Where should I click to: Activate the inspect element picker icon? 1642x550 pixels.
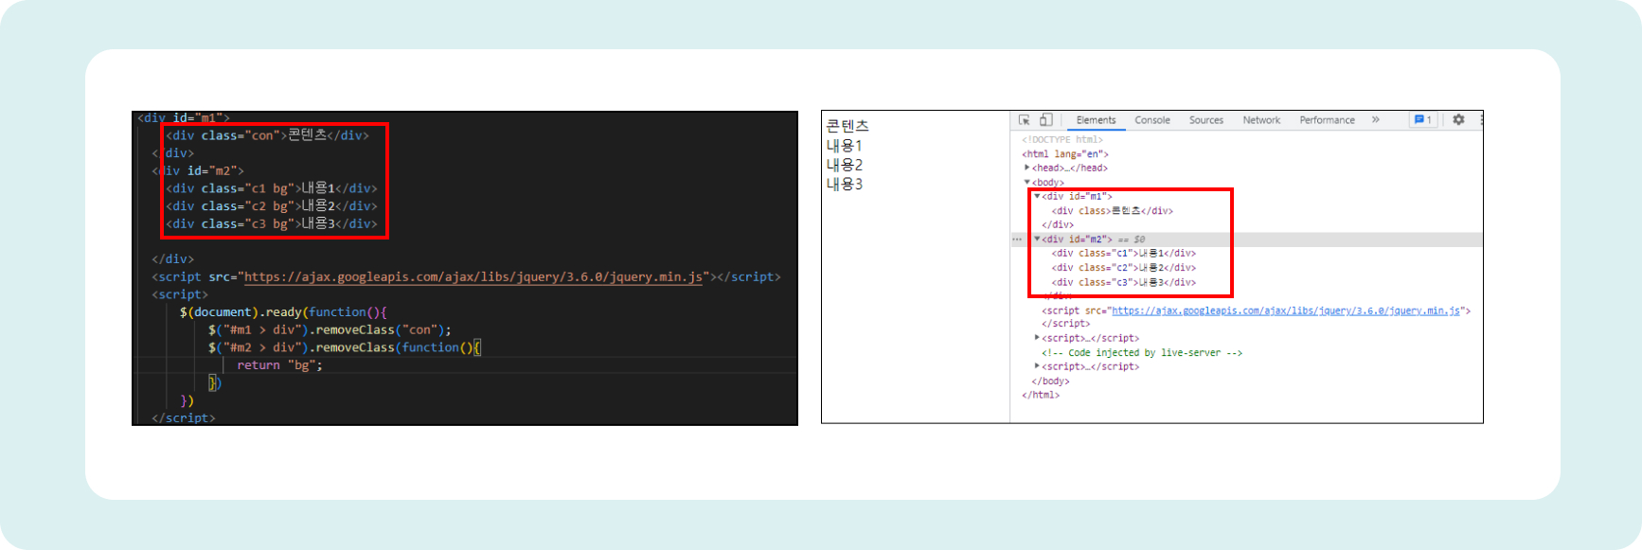point(1024,120)
